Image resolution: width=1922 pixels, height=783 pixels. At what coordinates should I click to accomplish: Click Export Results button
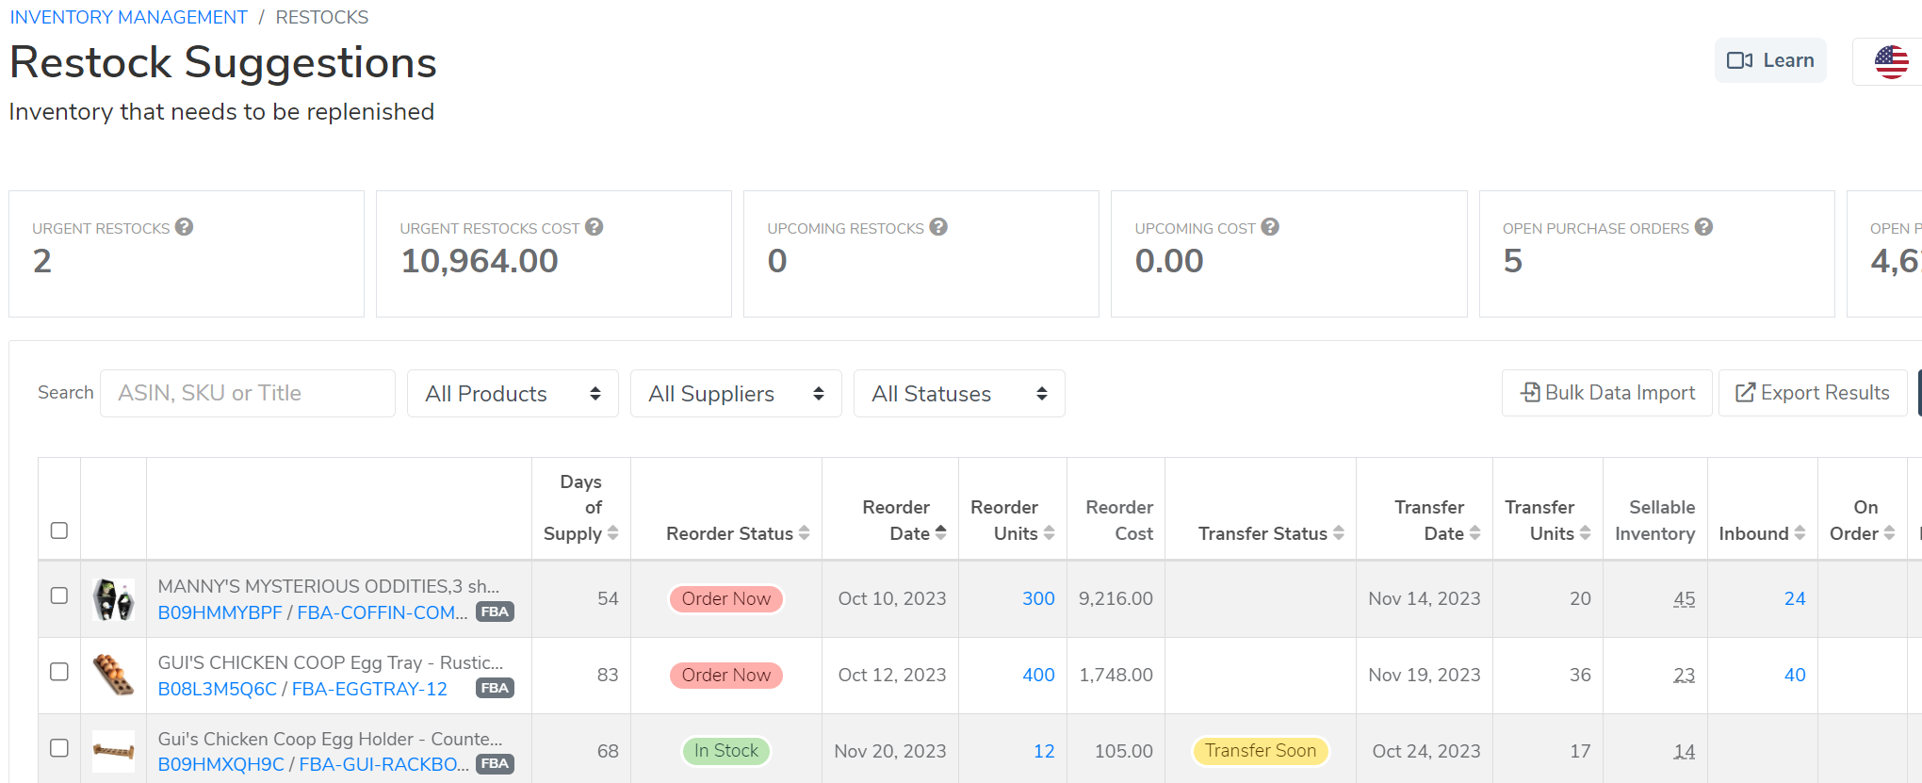click(1813, 393)
